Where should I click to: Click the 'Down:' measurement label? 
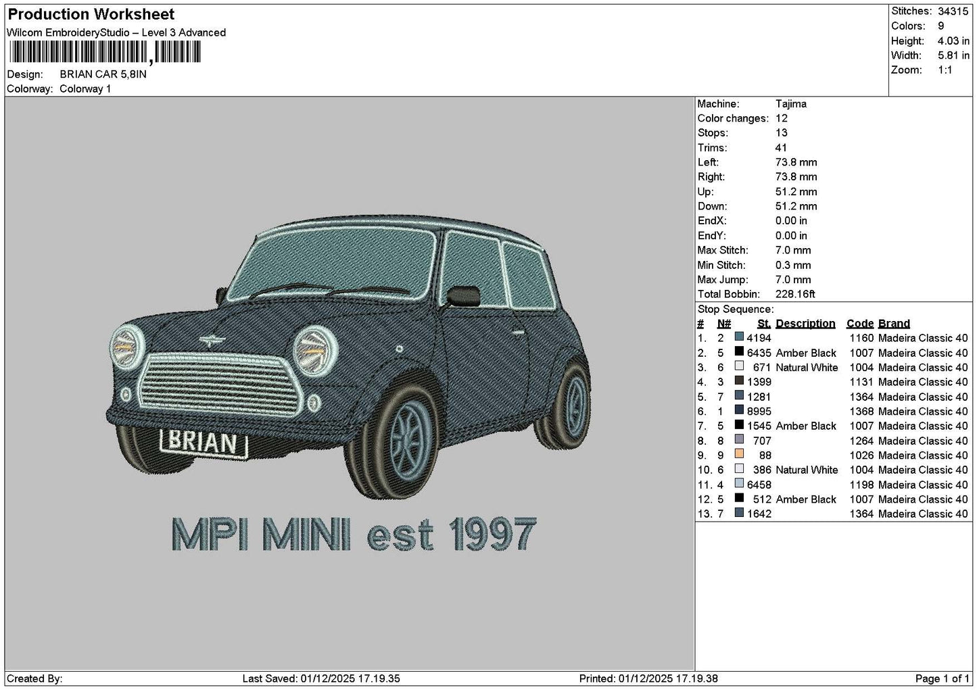[712, 206]
